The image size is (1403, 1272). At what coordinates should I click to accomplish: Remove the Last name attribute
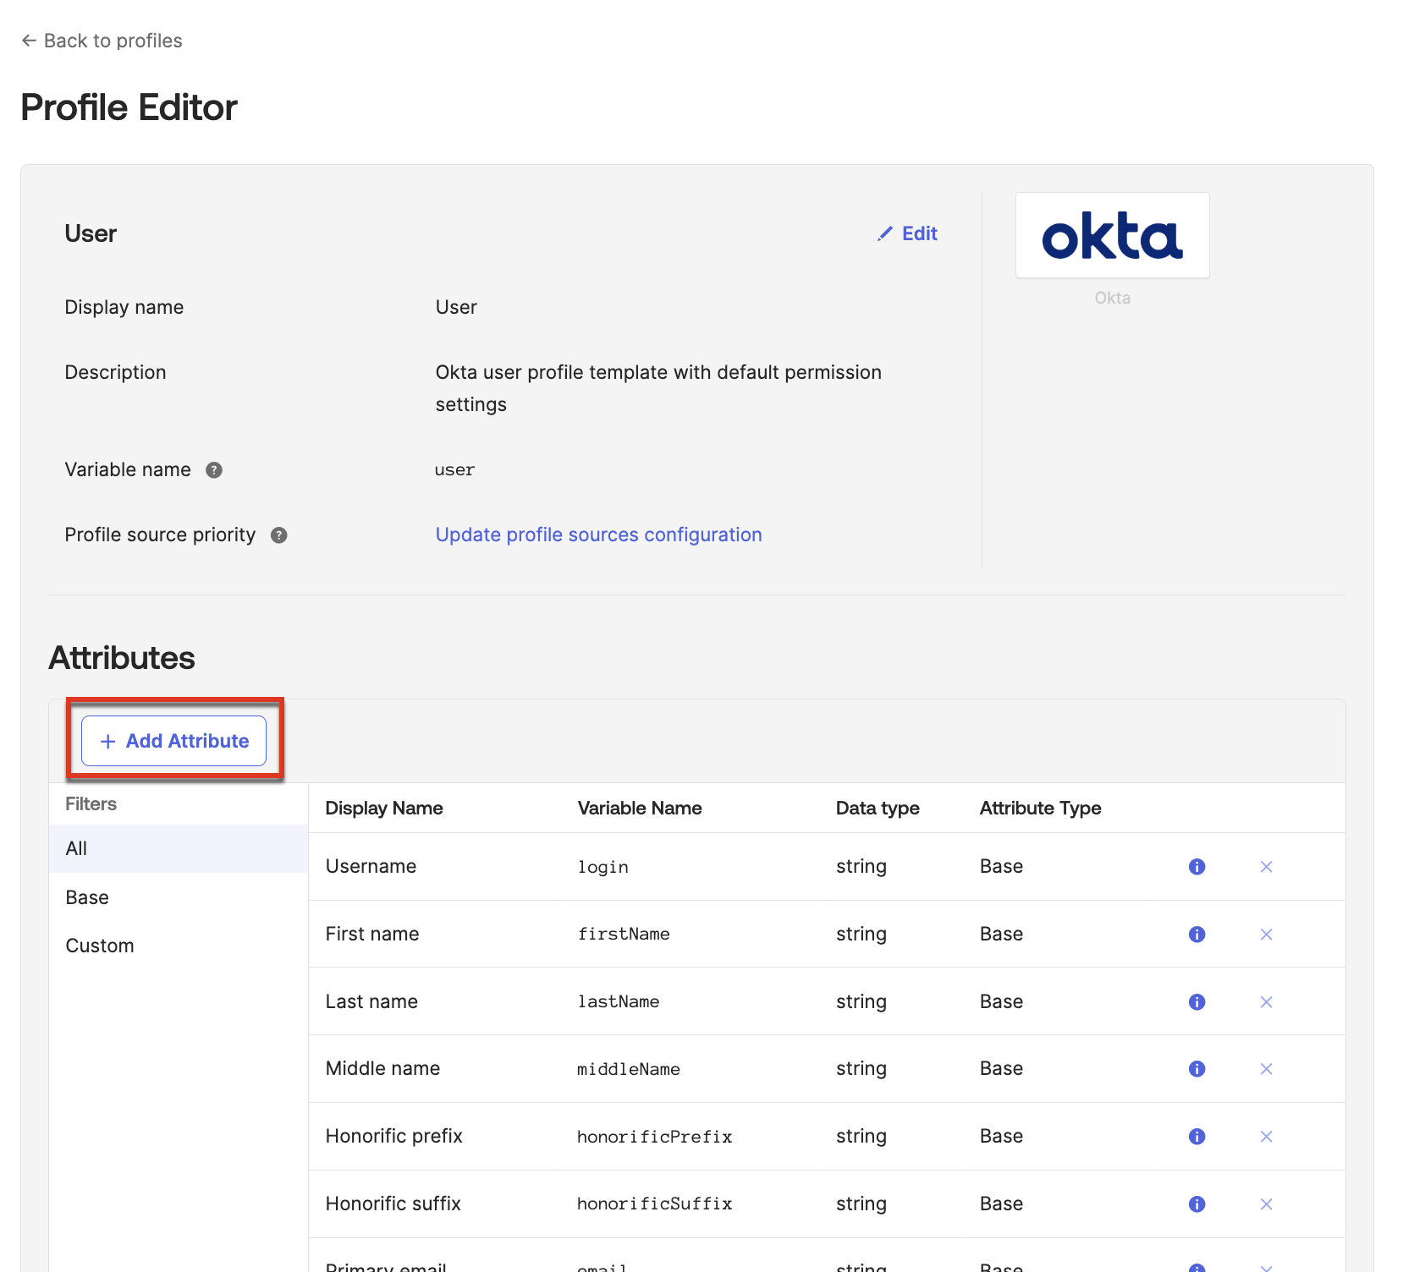click(1266, 1001)
